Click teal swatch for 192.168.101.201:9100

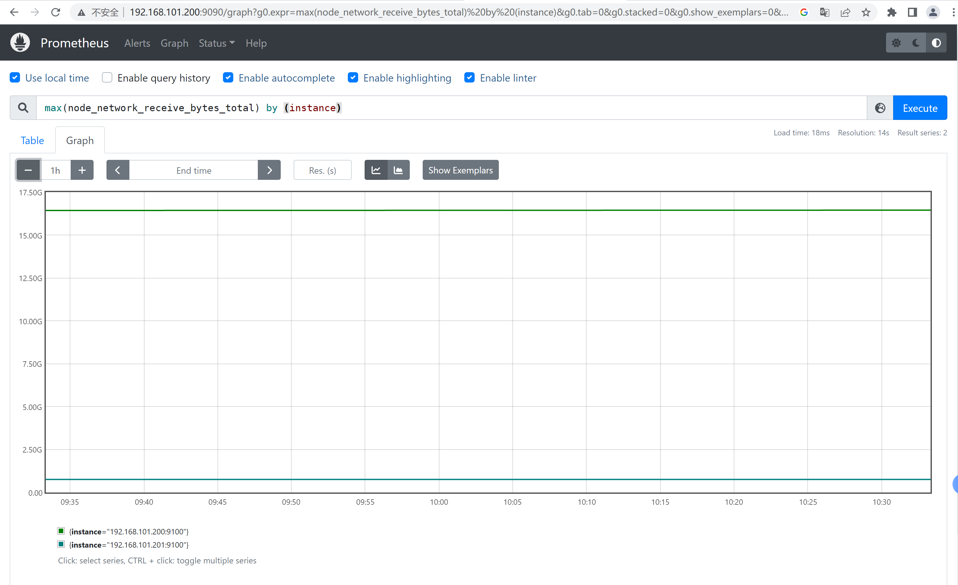pyautogui.click(x=61, y=544)
